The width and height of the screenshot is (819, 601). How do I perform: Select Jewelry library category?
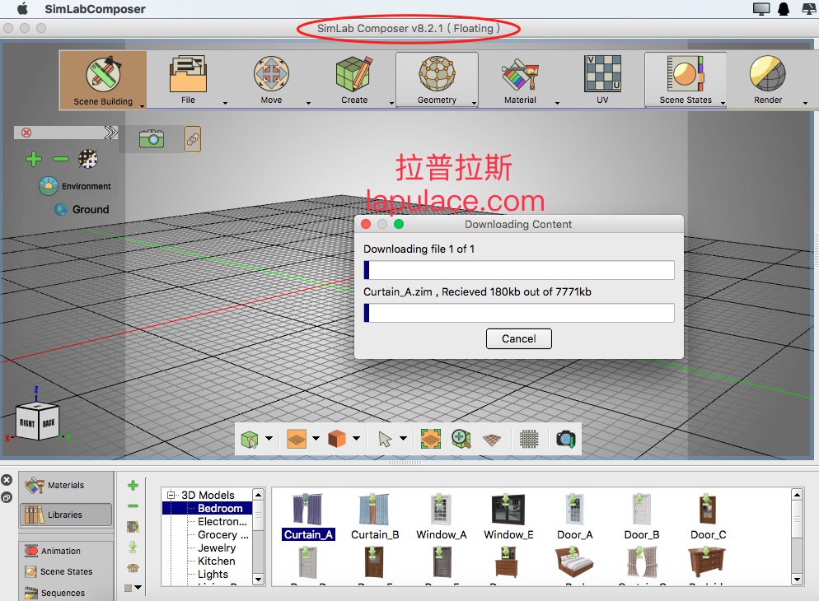(216, 547)
